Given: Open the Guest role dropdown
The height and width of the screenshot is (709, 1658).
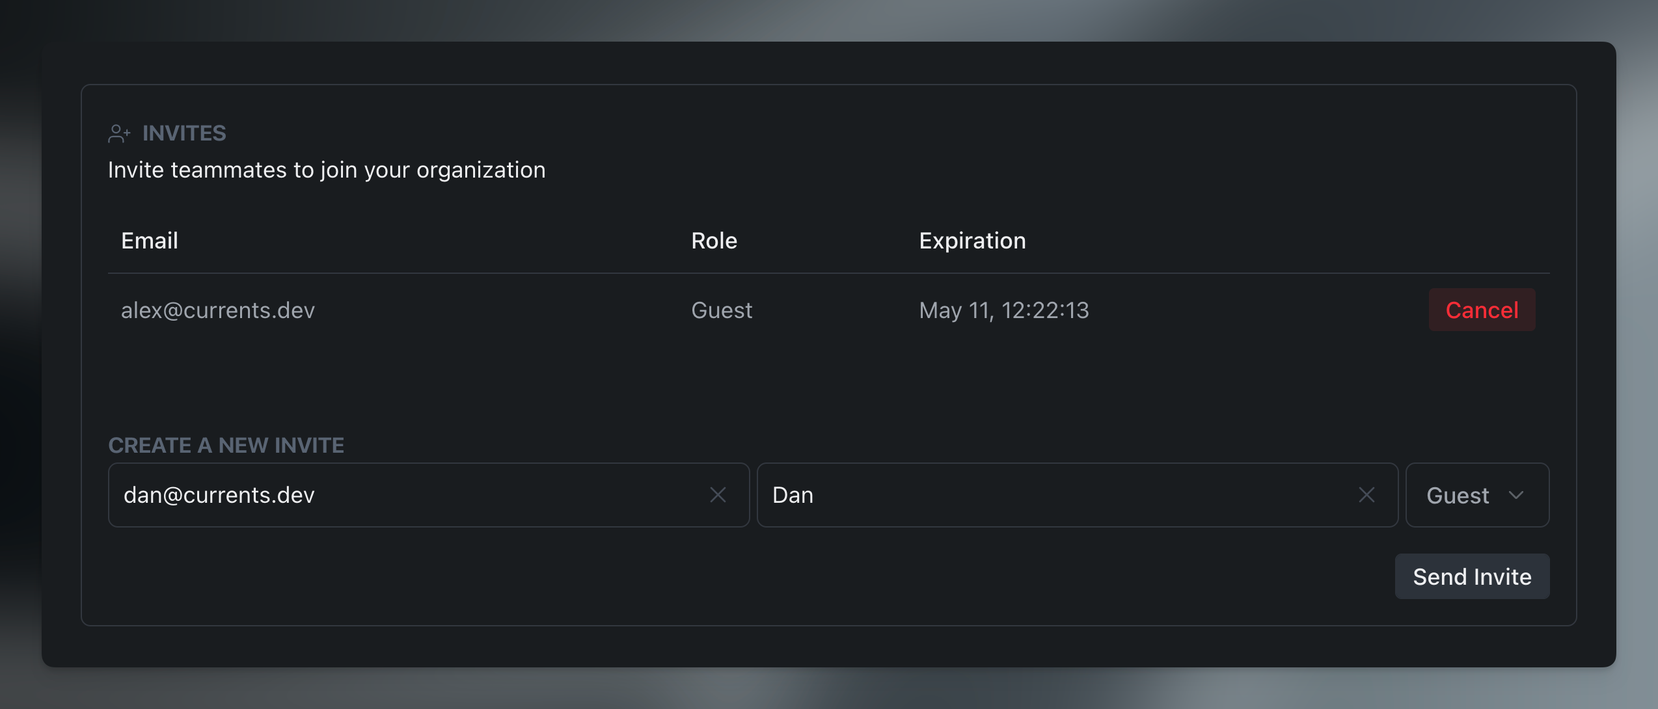Looking at the screenshot, I should click(1477, 495).
